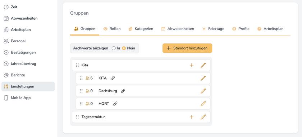302x137 pixels.
Task: Click the link icon beside KITA group
Action: point(113,78)
